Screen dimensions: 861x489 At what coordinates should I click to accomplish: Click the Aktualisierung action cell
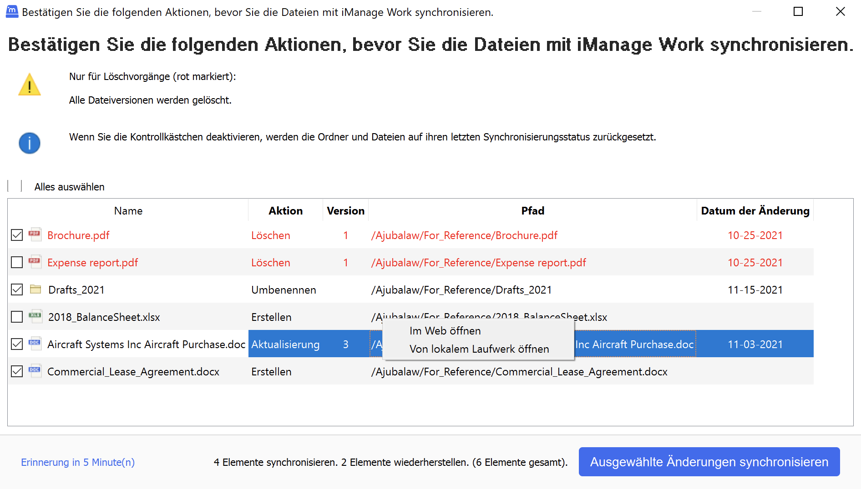pyautogui.click(x=285, y=344)
